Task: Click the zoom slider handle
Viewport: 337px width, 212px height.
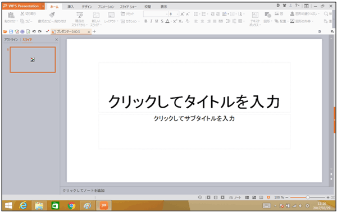Action: coord(308,197)
